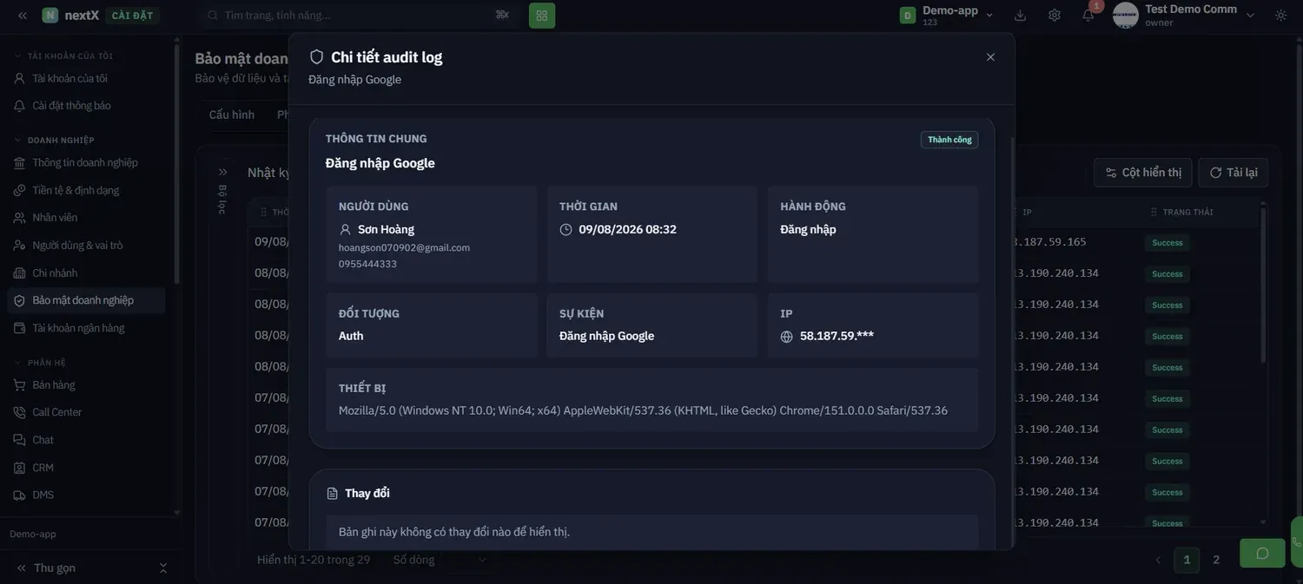Open the green apps grid icon
Viewport: 1303px width, 584px height.
[542, 16]
